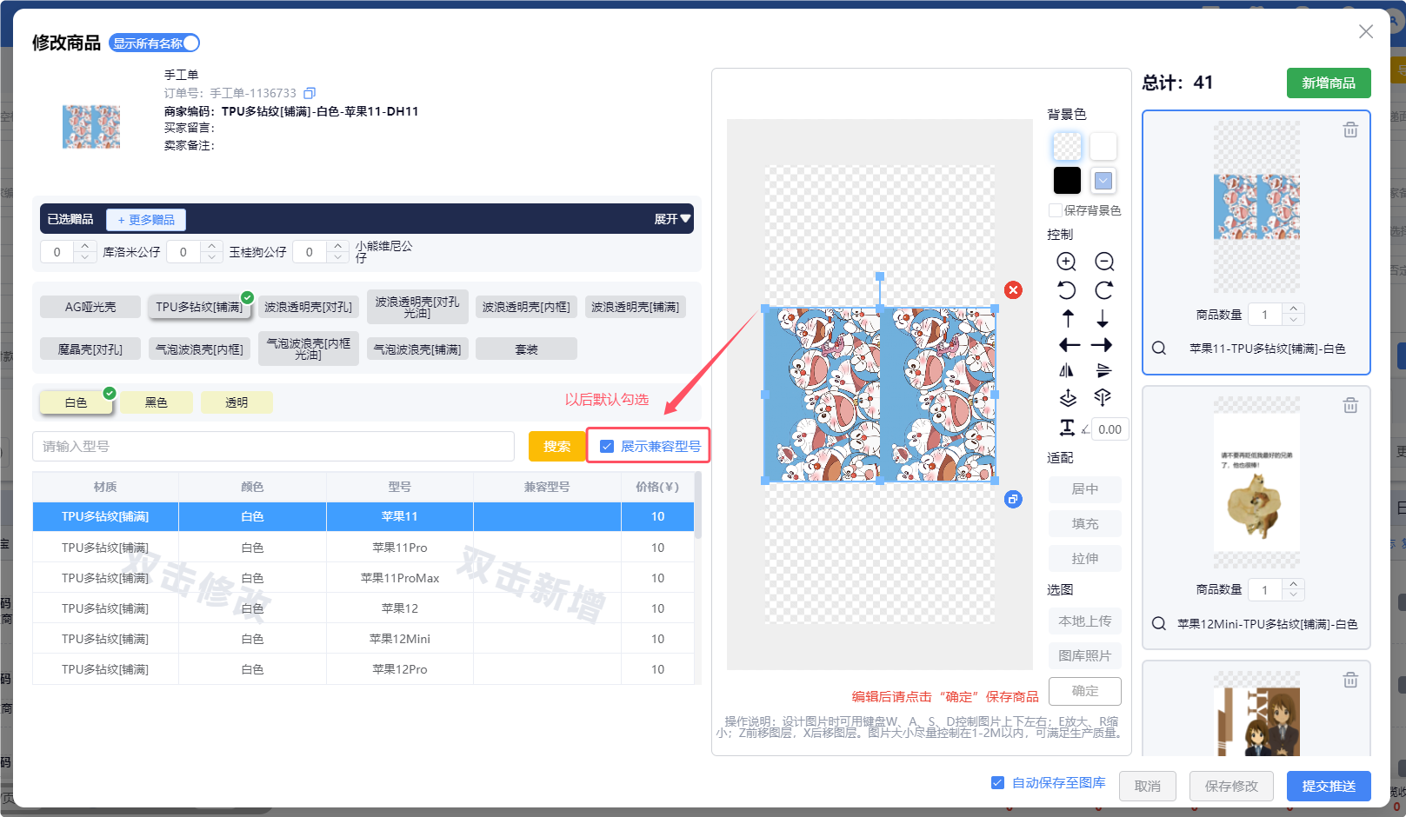The width and height of the screenshot is (1406, 817).
Task: Click the 居中 fit button
Action: pyautogui.click(x=1085, y=489)
